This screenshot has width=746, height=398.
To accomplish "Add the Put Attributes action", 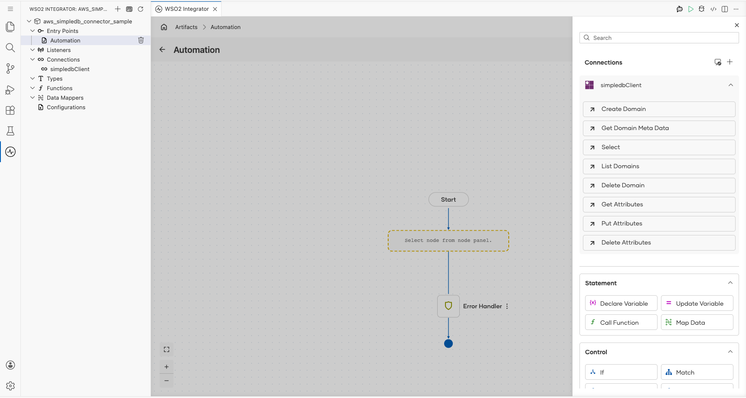I will point(659,224).
